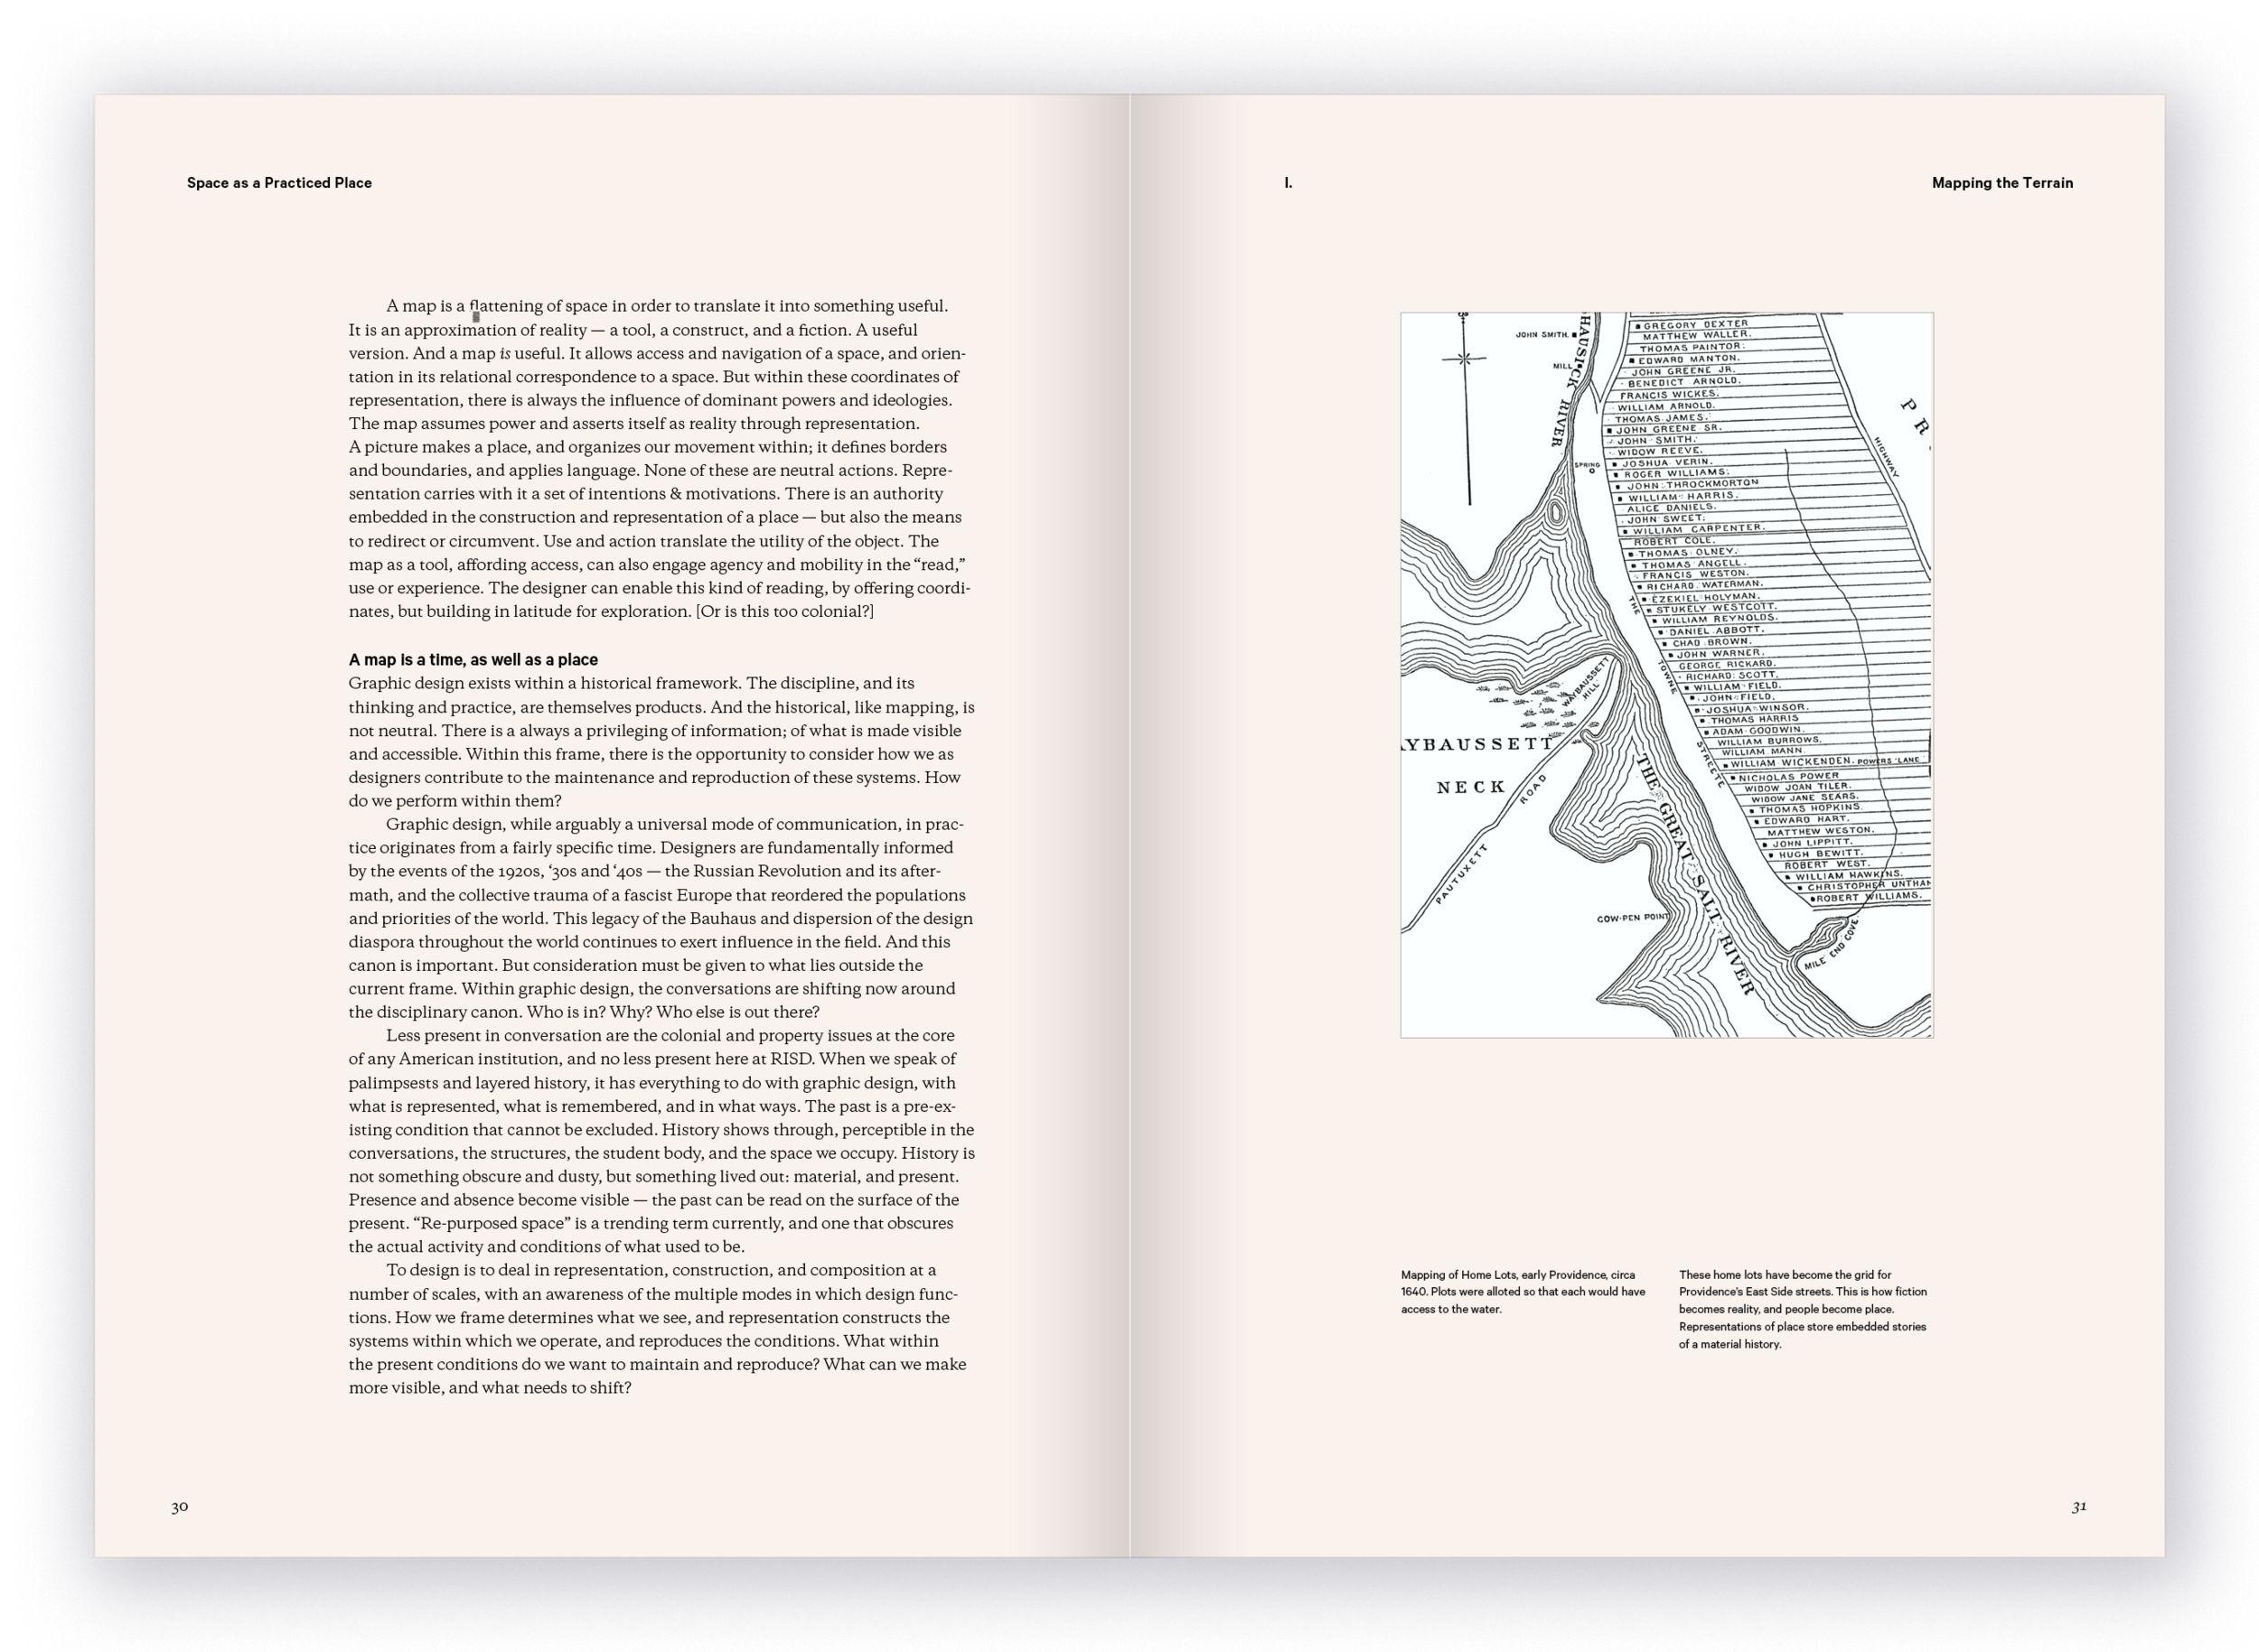The height and width of the screenshot is (1652, 2259).
Task: Click the line starting 'Graphic design, while arguably a universal mode'
Action: (x=675, y=824)
